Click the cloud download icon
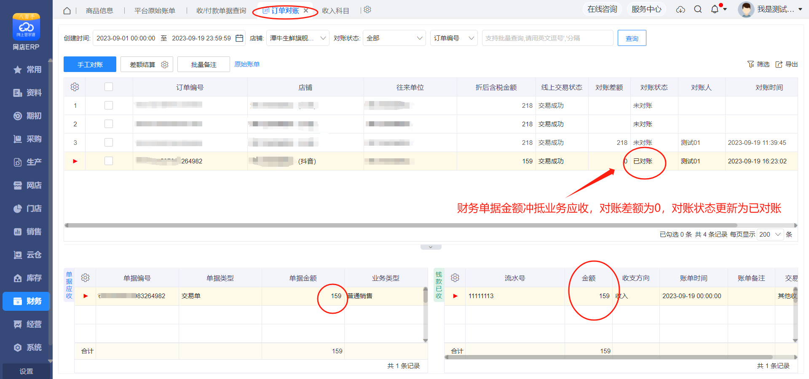Viewport: 809px width, 379px height. pos(680,9)
